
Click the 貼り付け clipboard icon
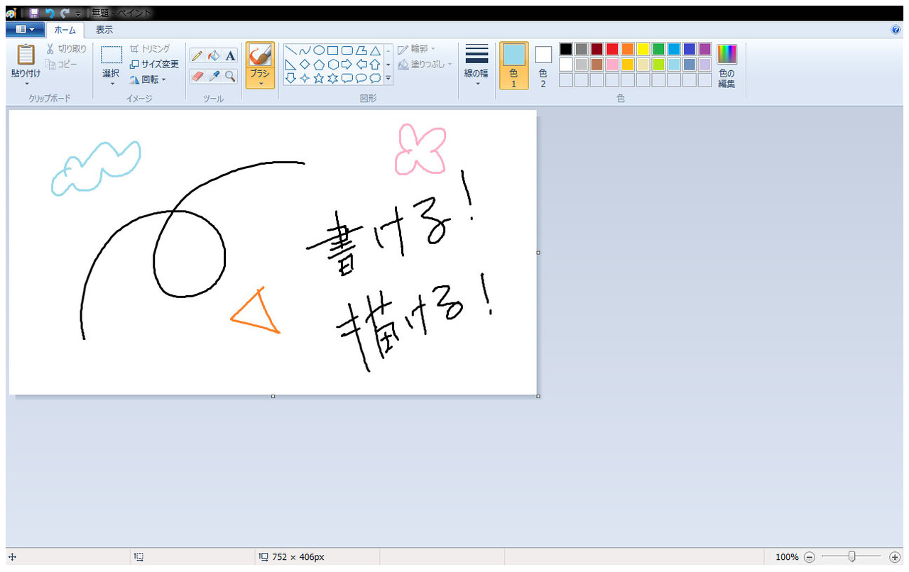click(x=26, y=55)
